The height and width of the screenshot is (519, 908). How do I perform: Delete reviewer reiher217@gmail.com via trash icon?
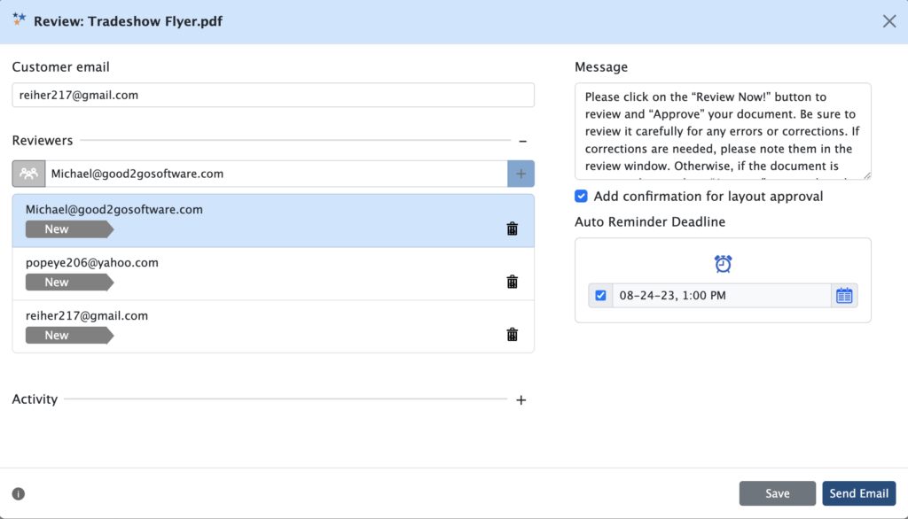coord(512,334)
